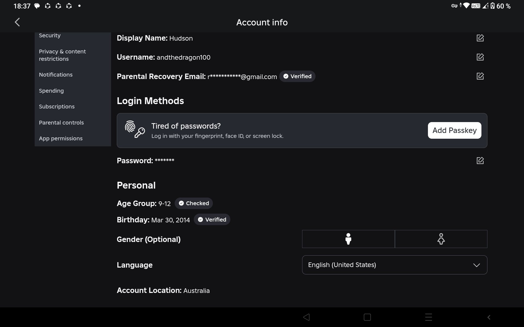
Task: Click the 'Personal' section heading
Action: [x=136, y=185]
